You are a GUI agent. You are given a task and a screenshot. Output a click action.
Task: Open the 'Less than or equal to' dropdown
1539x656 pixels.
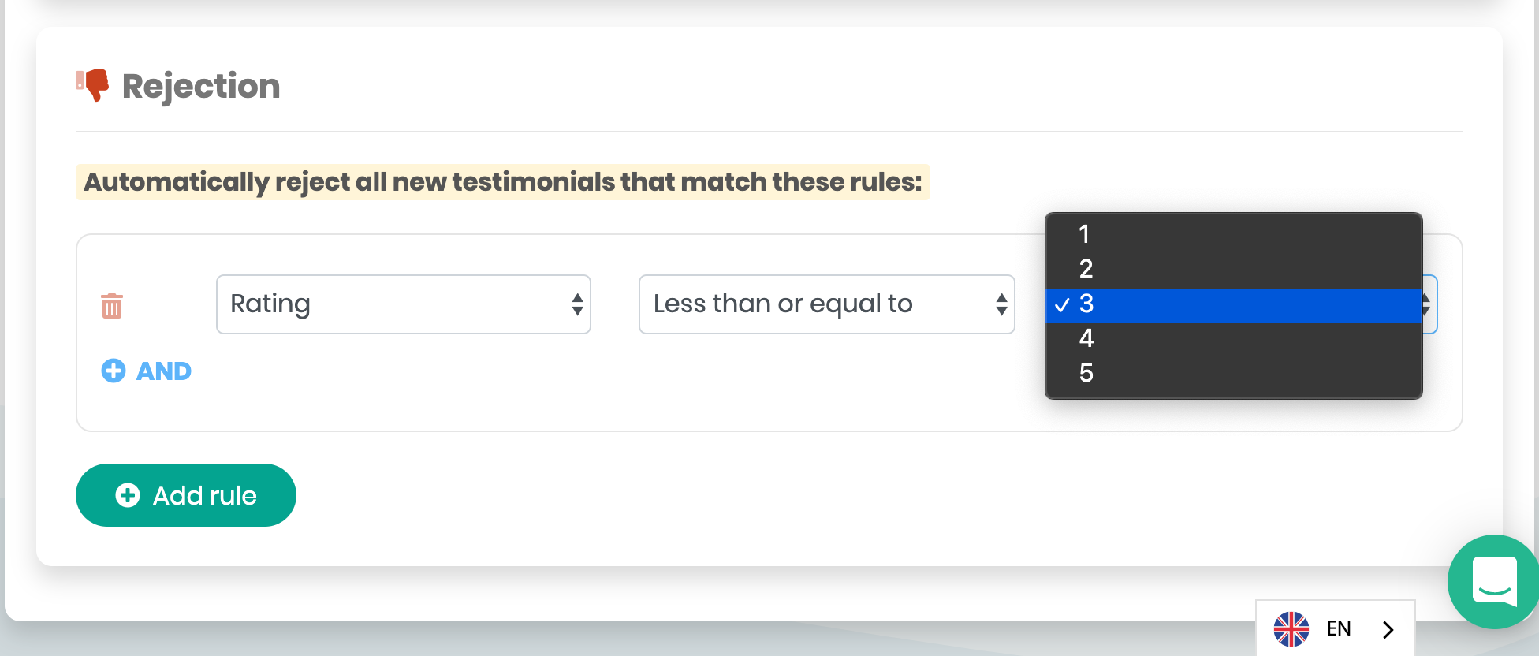point(826,304)
